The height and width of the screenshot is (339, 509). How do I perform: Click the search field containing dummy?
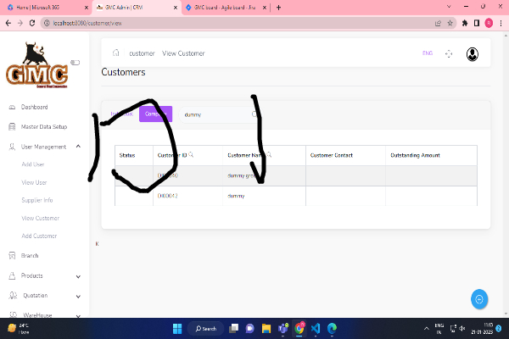point(216,114)
